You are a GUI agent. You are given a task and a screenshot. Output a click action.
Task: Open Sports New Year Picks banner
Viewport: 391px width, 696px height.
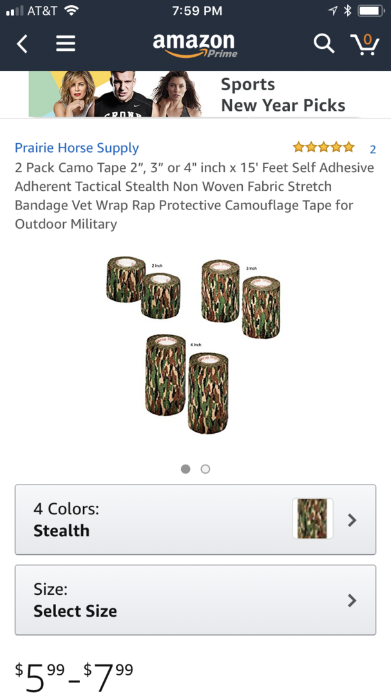[195, 94]
